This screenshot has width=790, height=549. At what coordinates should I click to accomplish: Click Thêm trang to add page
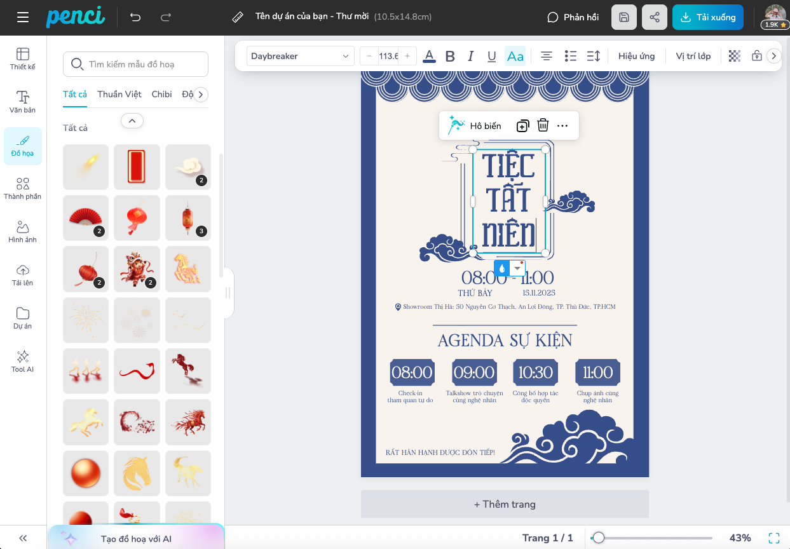pyautogui.click(x=505, y=504)
